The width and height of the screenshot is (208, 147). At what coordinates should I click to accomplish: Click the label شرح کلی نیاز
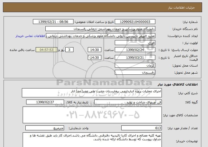[x=188, y=93]
